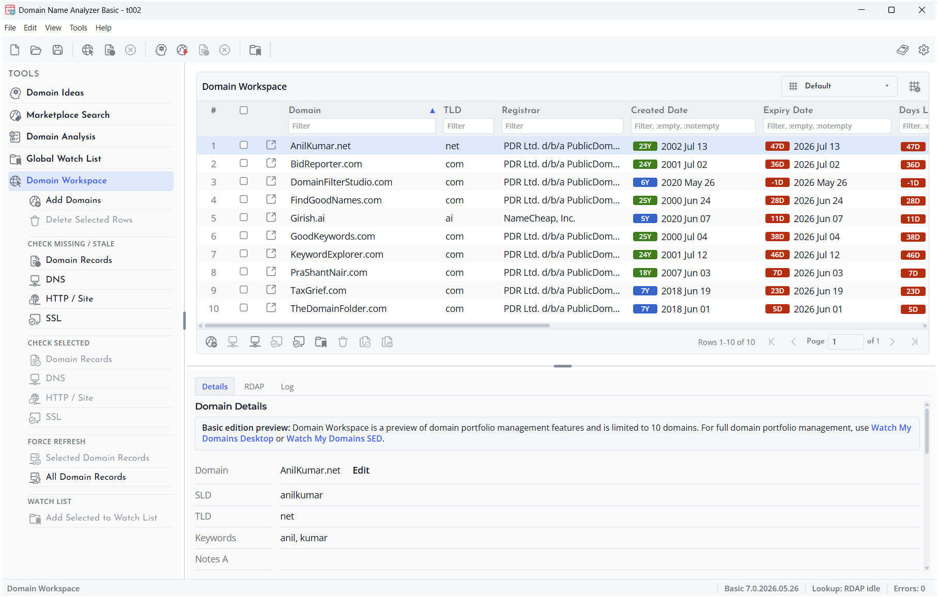Check the Girish.ai row checkbox
This screenshot has width=938, height=597.
coord(244,217)
